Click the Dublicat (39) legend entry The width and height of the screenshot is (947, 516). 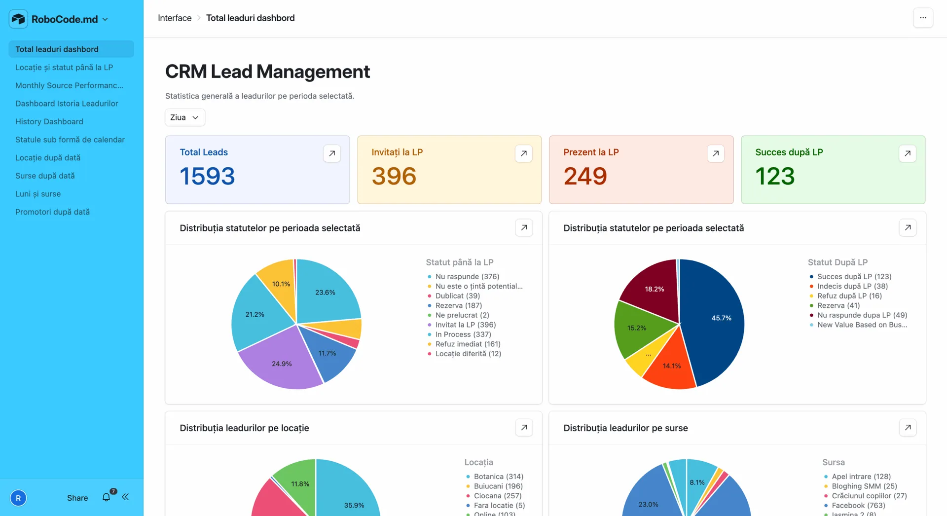(x=453, y=296)
